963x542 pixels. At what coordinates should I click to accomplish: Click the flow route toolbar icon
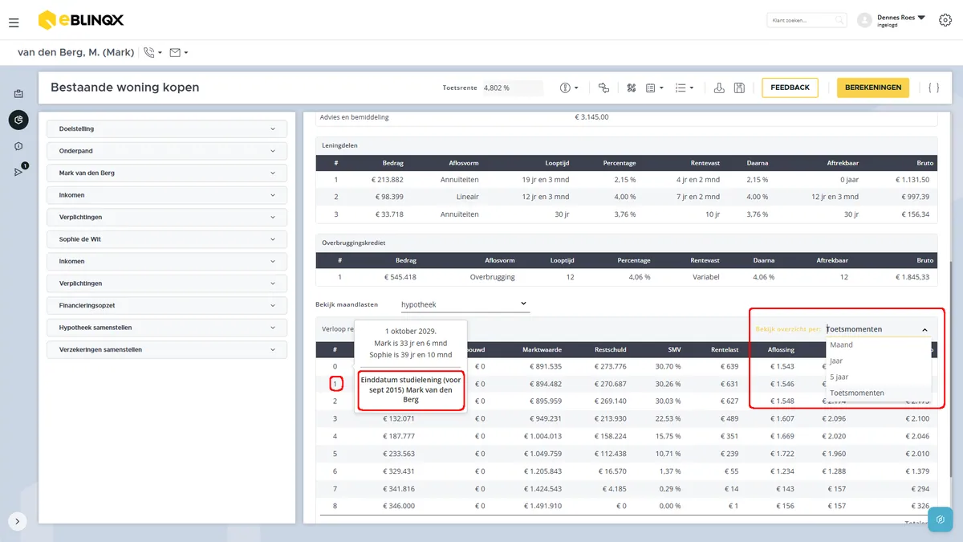603,88
